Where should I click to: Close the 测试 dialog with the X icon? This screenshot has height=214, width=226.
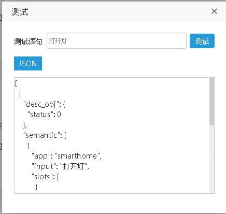click(214, 11)
